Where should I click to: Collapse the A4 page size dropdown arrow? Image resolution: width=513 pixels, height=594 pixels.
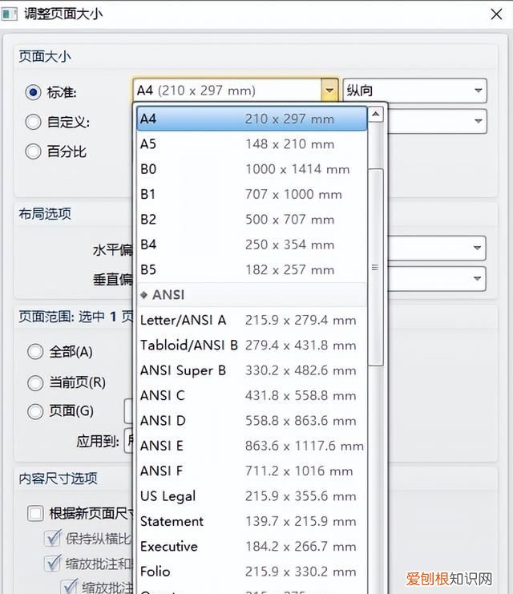click(x=329, y=91)
